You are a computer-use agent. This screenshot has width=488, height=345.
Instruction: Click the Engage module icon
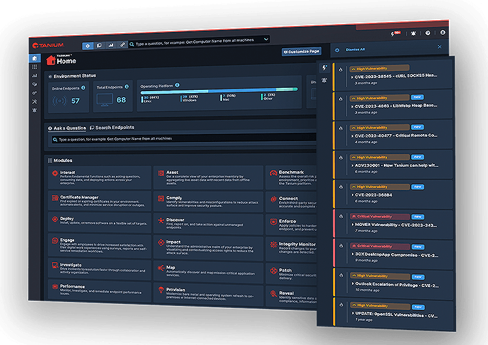tap(55, 240)
